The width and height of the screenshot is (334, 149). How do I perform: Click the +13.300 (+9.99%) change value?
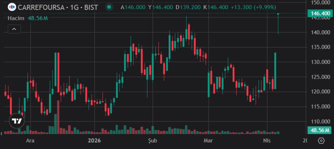[254, 7]
